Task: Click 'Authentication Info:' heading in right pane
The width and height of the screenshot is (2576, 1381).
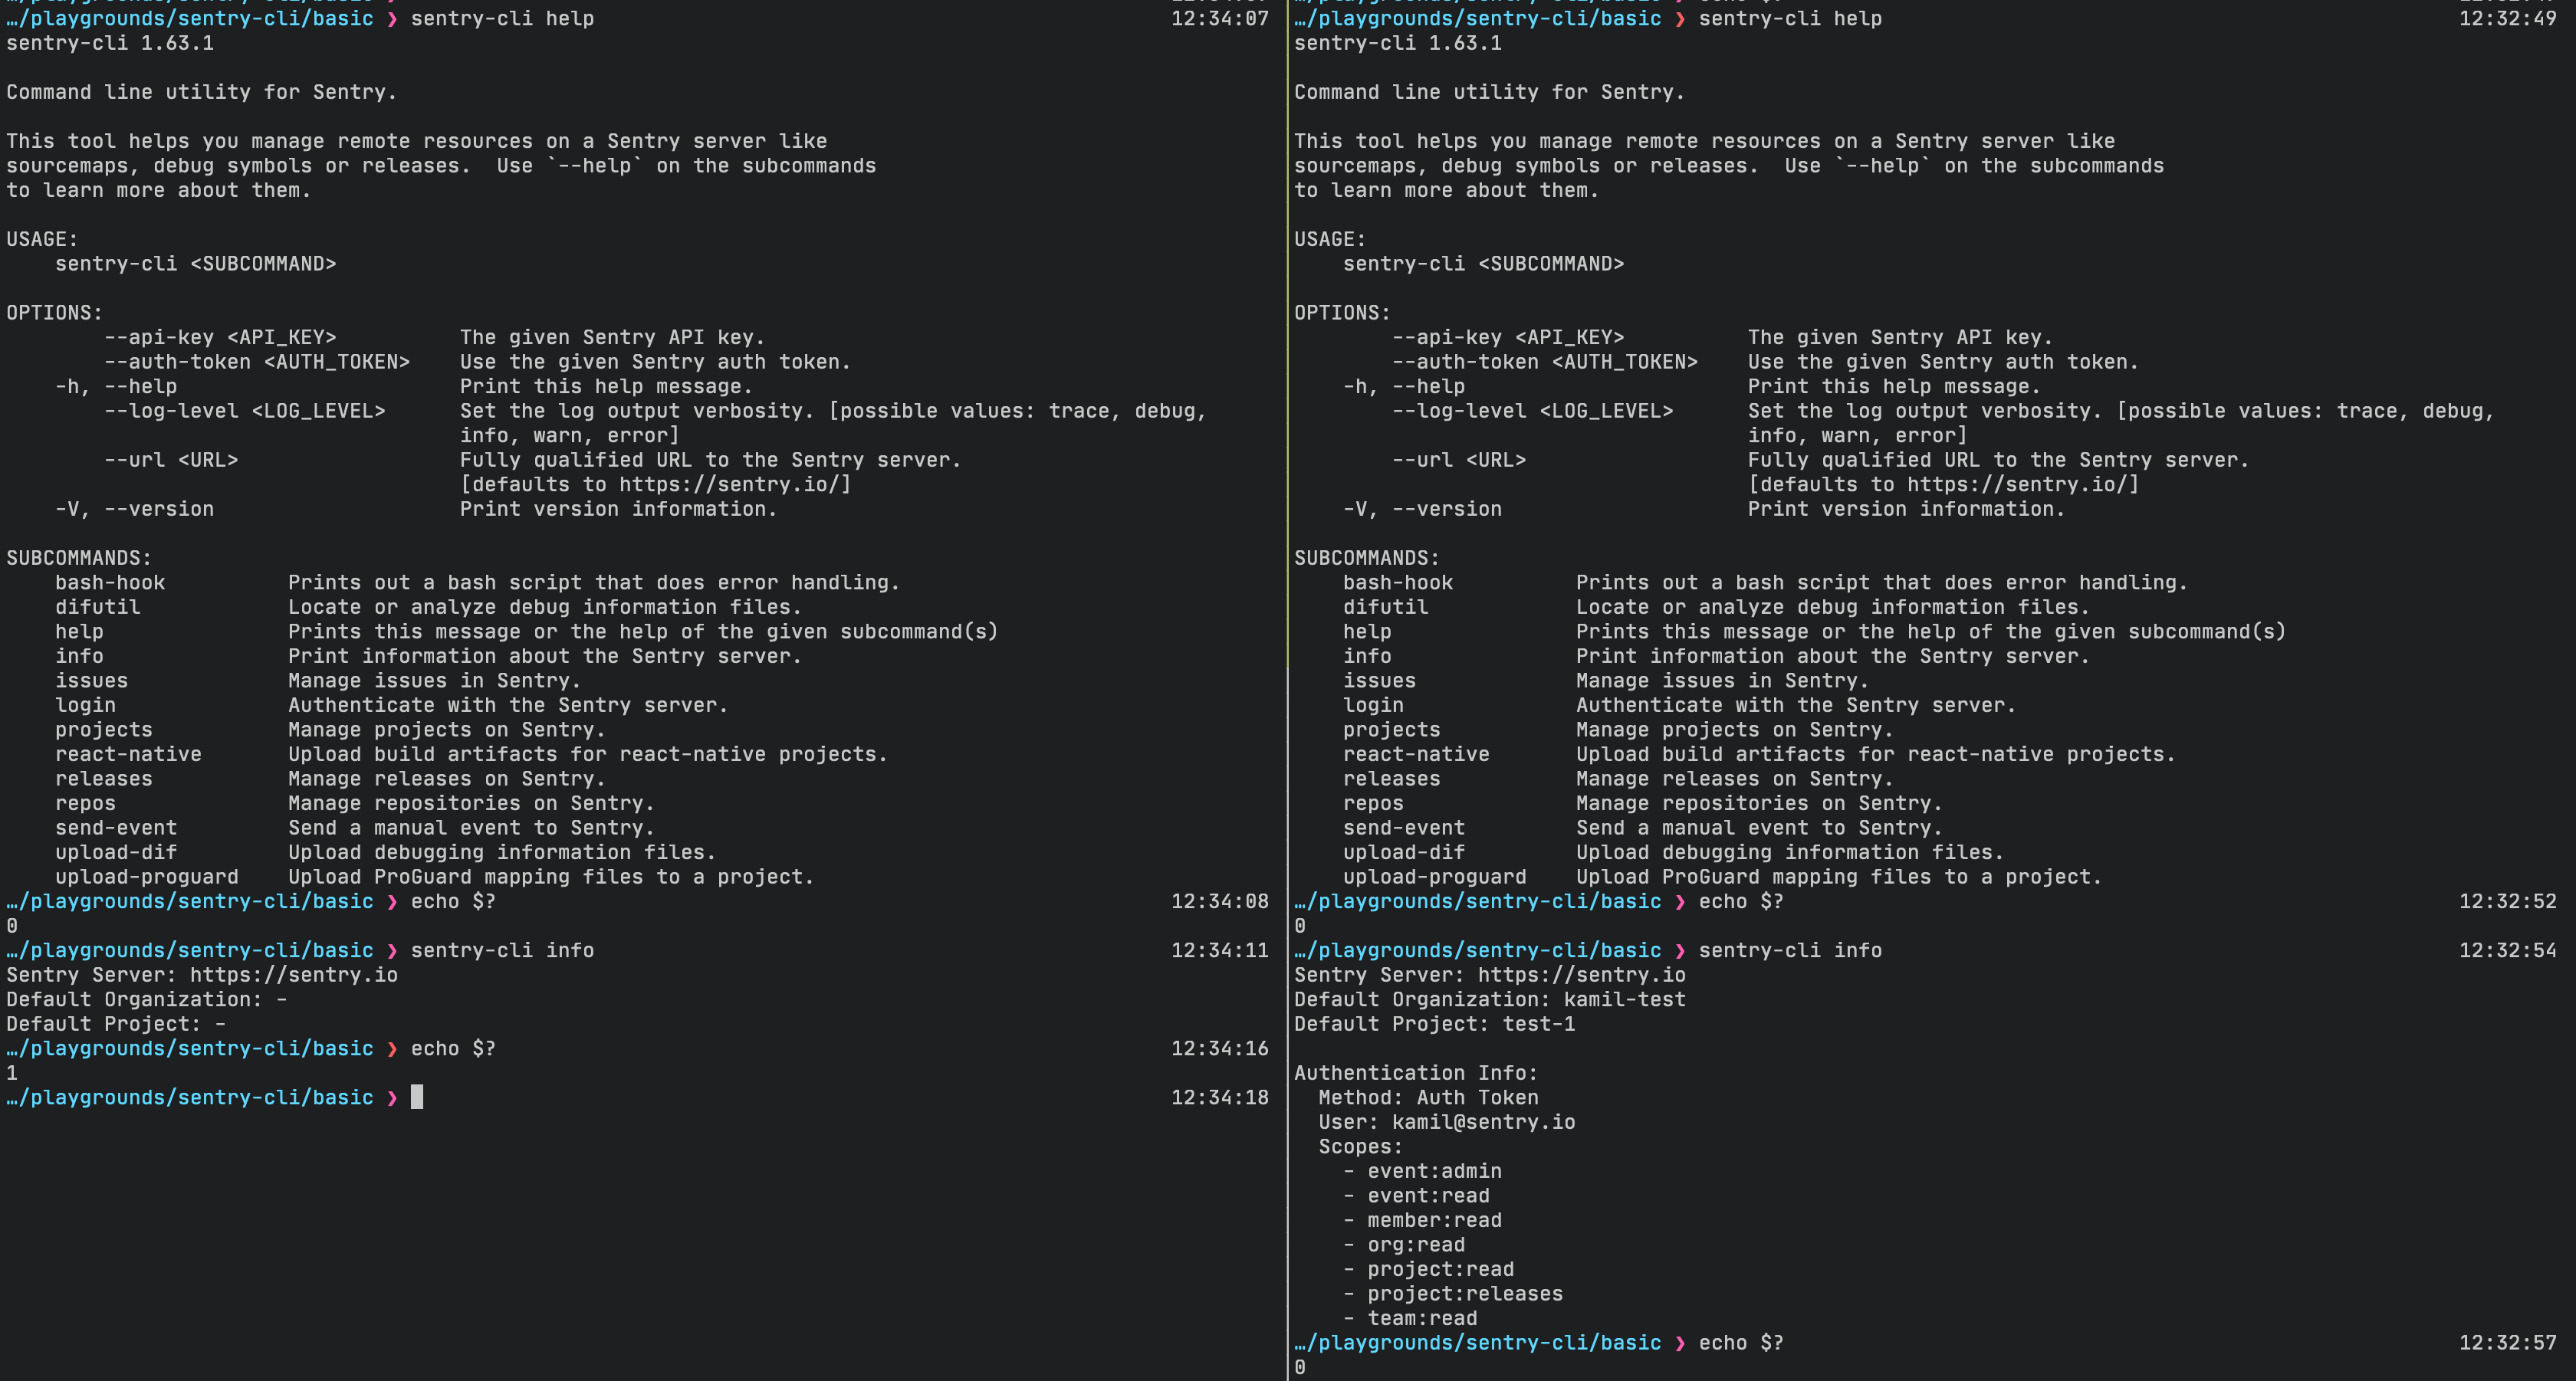Action: click(1415, 1073)
